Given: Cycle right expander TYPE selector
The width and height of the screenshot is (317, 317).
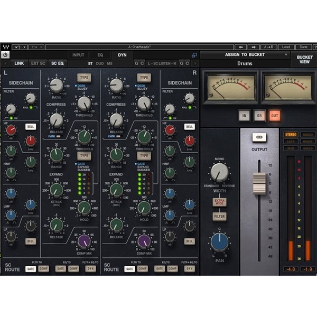Looking at the screenshot, I should 144,156.
